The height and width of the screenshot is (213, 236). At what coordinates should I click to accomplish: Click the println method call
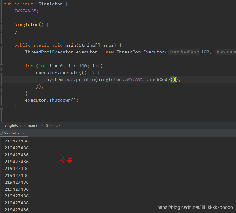coord(85,79)
